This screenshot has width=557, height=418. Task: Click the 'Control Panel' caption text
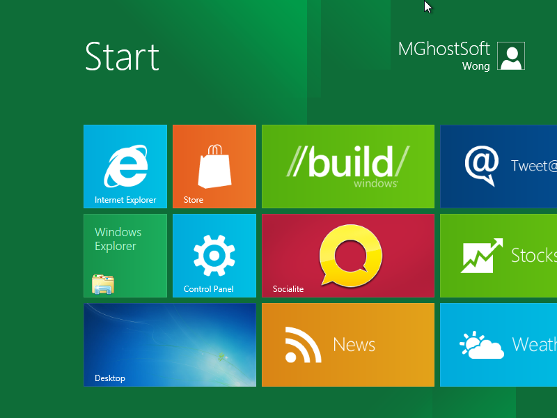(x=208, y=289)
